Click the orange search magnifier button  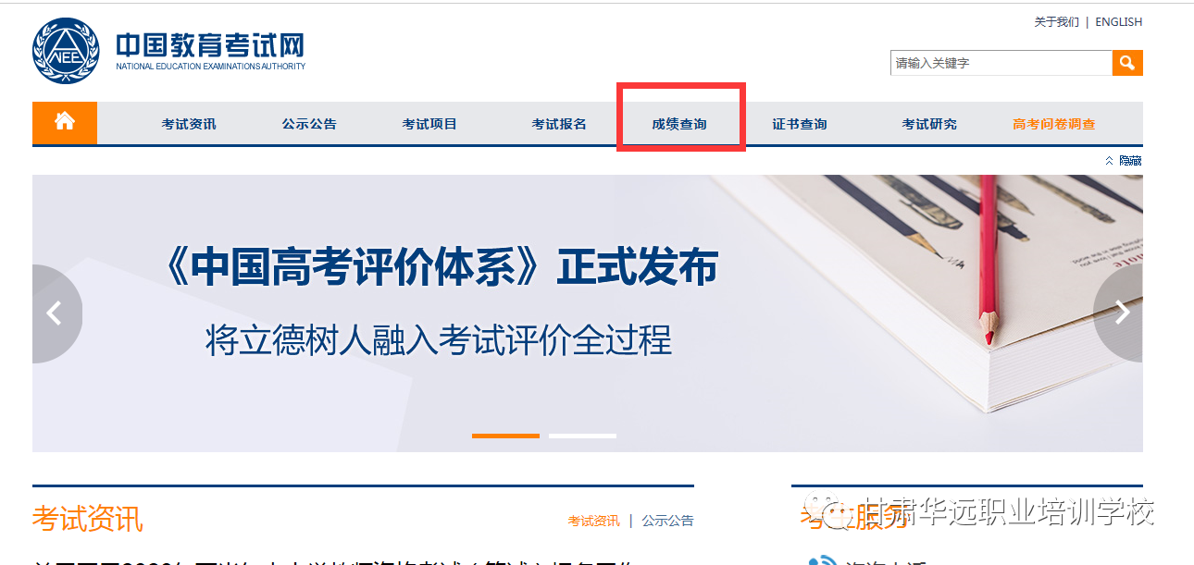pos(1127,63)
